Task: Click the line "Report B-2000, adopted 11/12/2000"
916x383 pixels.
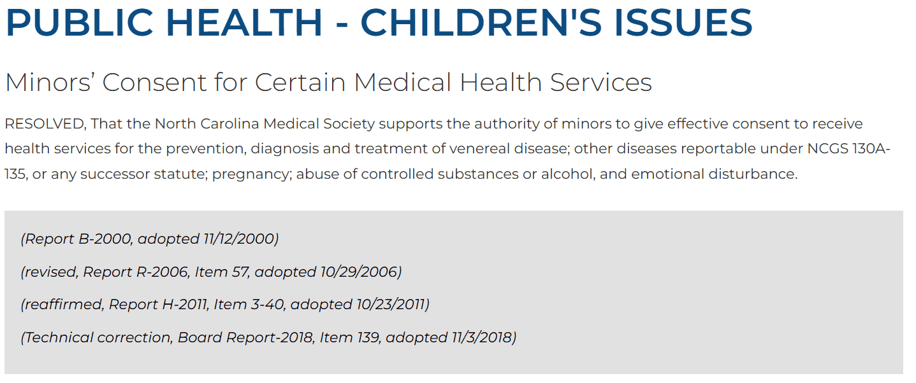Action: [x=150, y=239]
